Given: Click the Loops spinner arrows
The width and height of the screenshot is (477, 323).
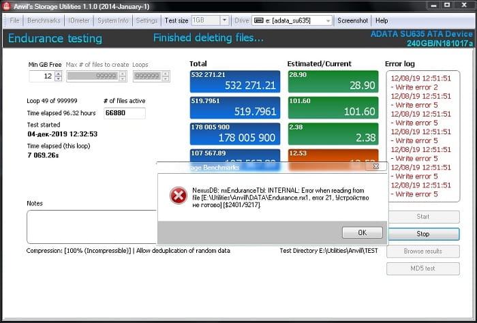Looking at the screenshot, I should pyautogui.click(x=166, y=76).
